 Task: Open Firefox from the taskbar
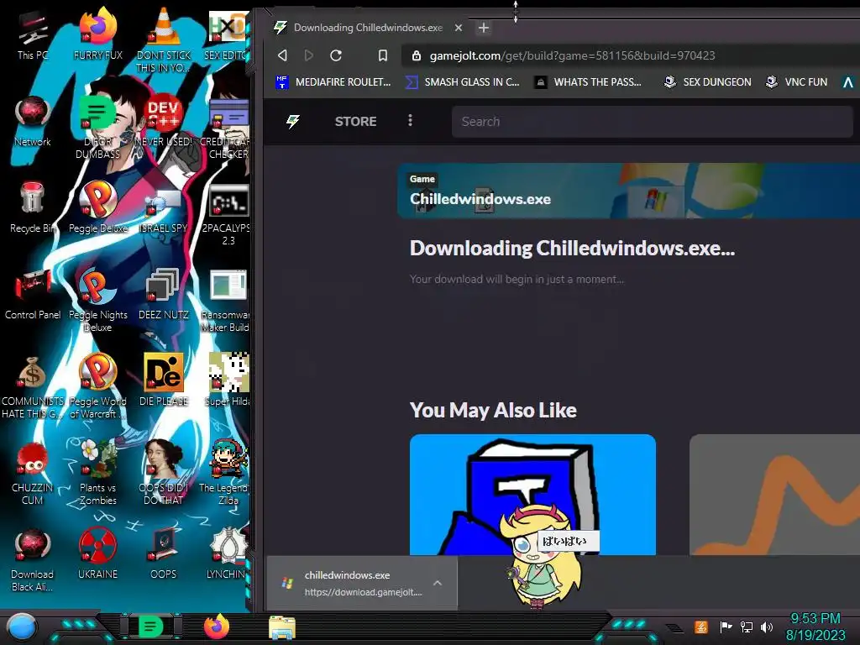tap(217, 627)
